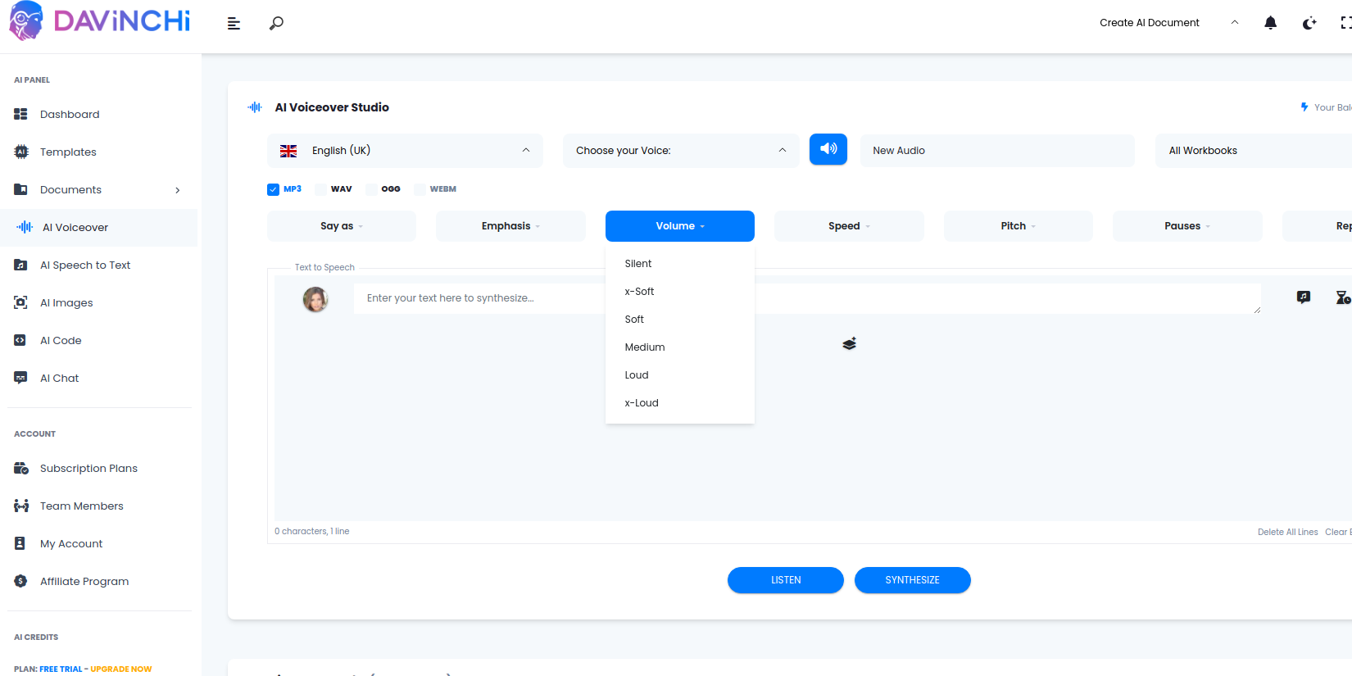The image size is (1352, 676).
Task: Click the music note speech bubble icon
Action: pyautogui.click(x=1304, y=297)
